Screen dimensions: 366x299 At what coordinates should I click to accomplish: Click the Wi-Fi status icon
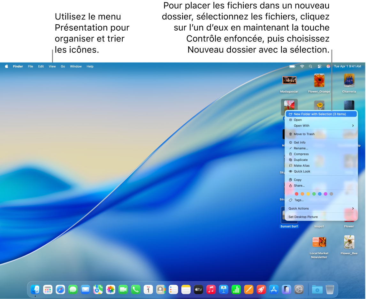pos(302,66)
